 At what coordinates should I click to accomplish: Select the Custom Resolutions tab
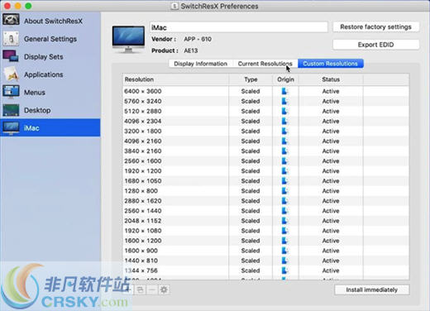pyautogui.click(x=331, y=64)
